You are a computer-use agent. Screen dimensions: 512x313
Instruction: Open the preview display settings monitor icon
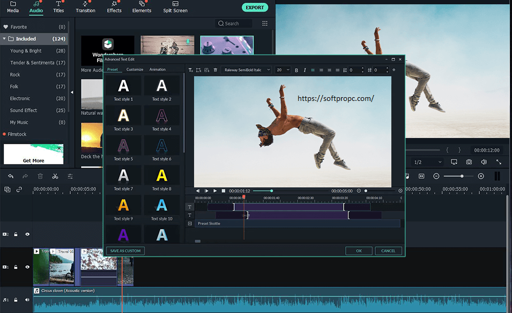(454, 162)
